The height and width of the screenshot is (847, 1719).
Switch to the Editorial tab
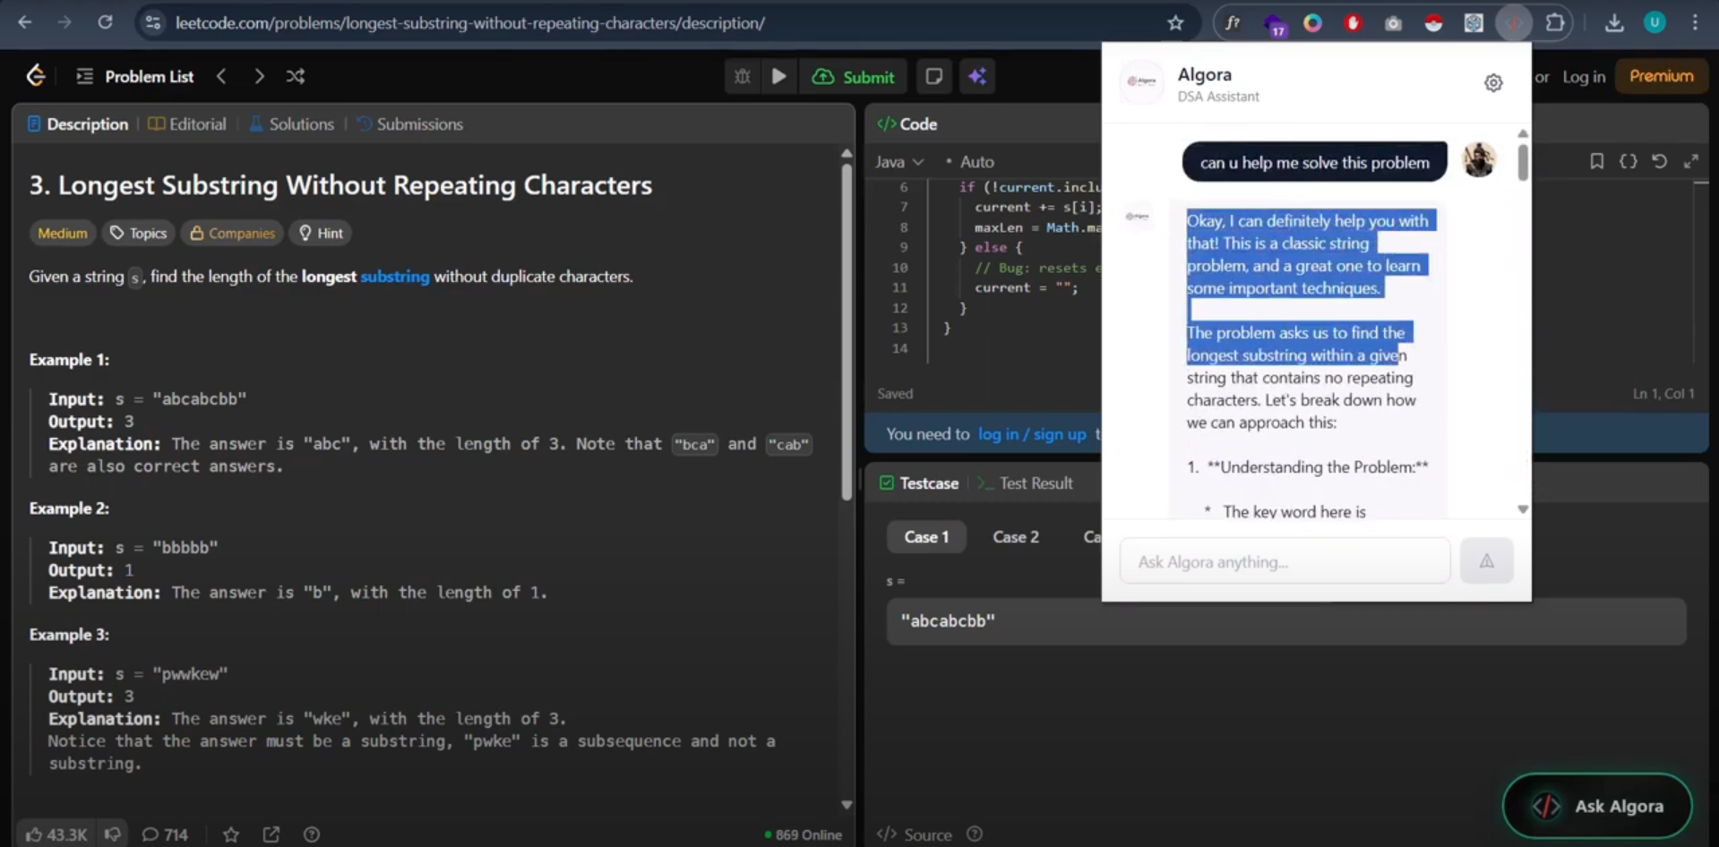[187, 124]
